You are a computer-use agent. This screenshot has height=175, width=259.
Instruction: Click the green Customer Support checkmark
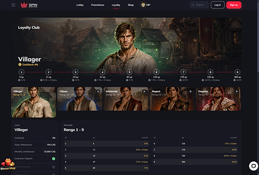[54, 159]
